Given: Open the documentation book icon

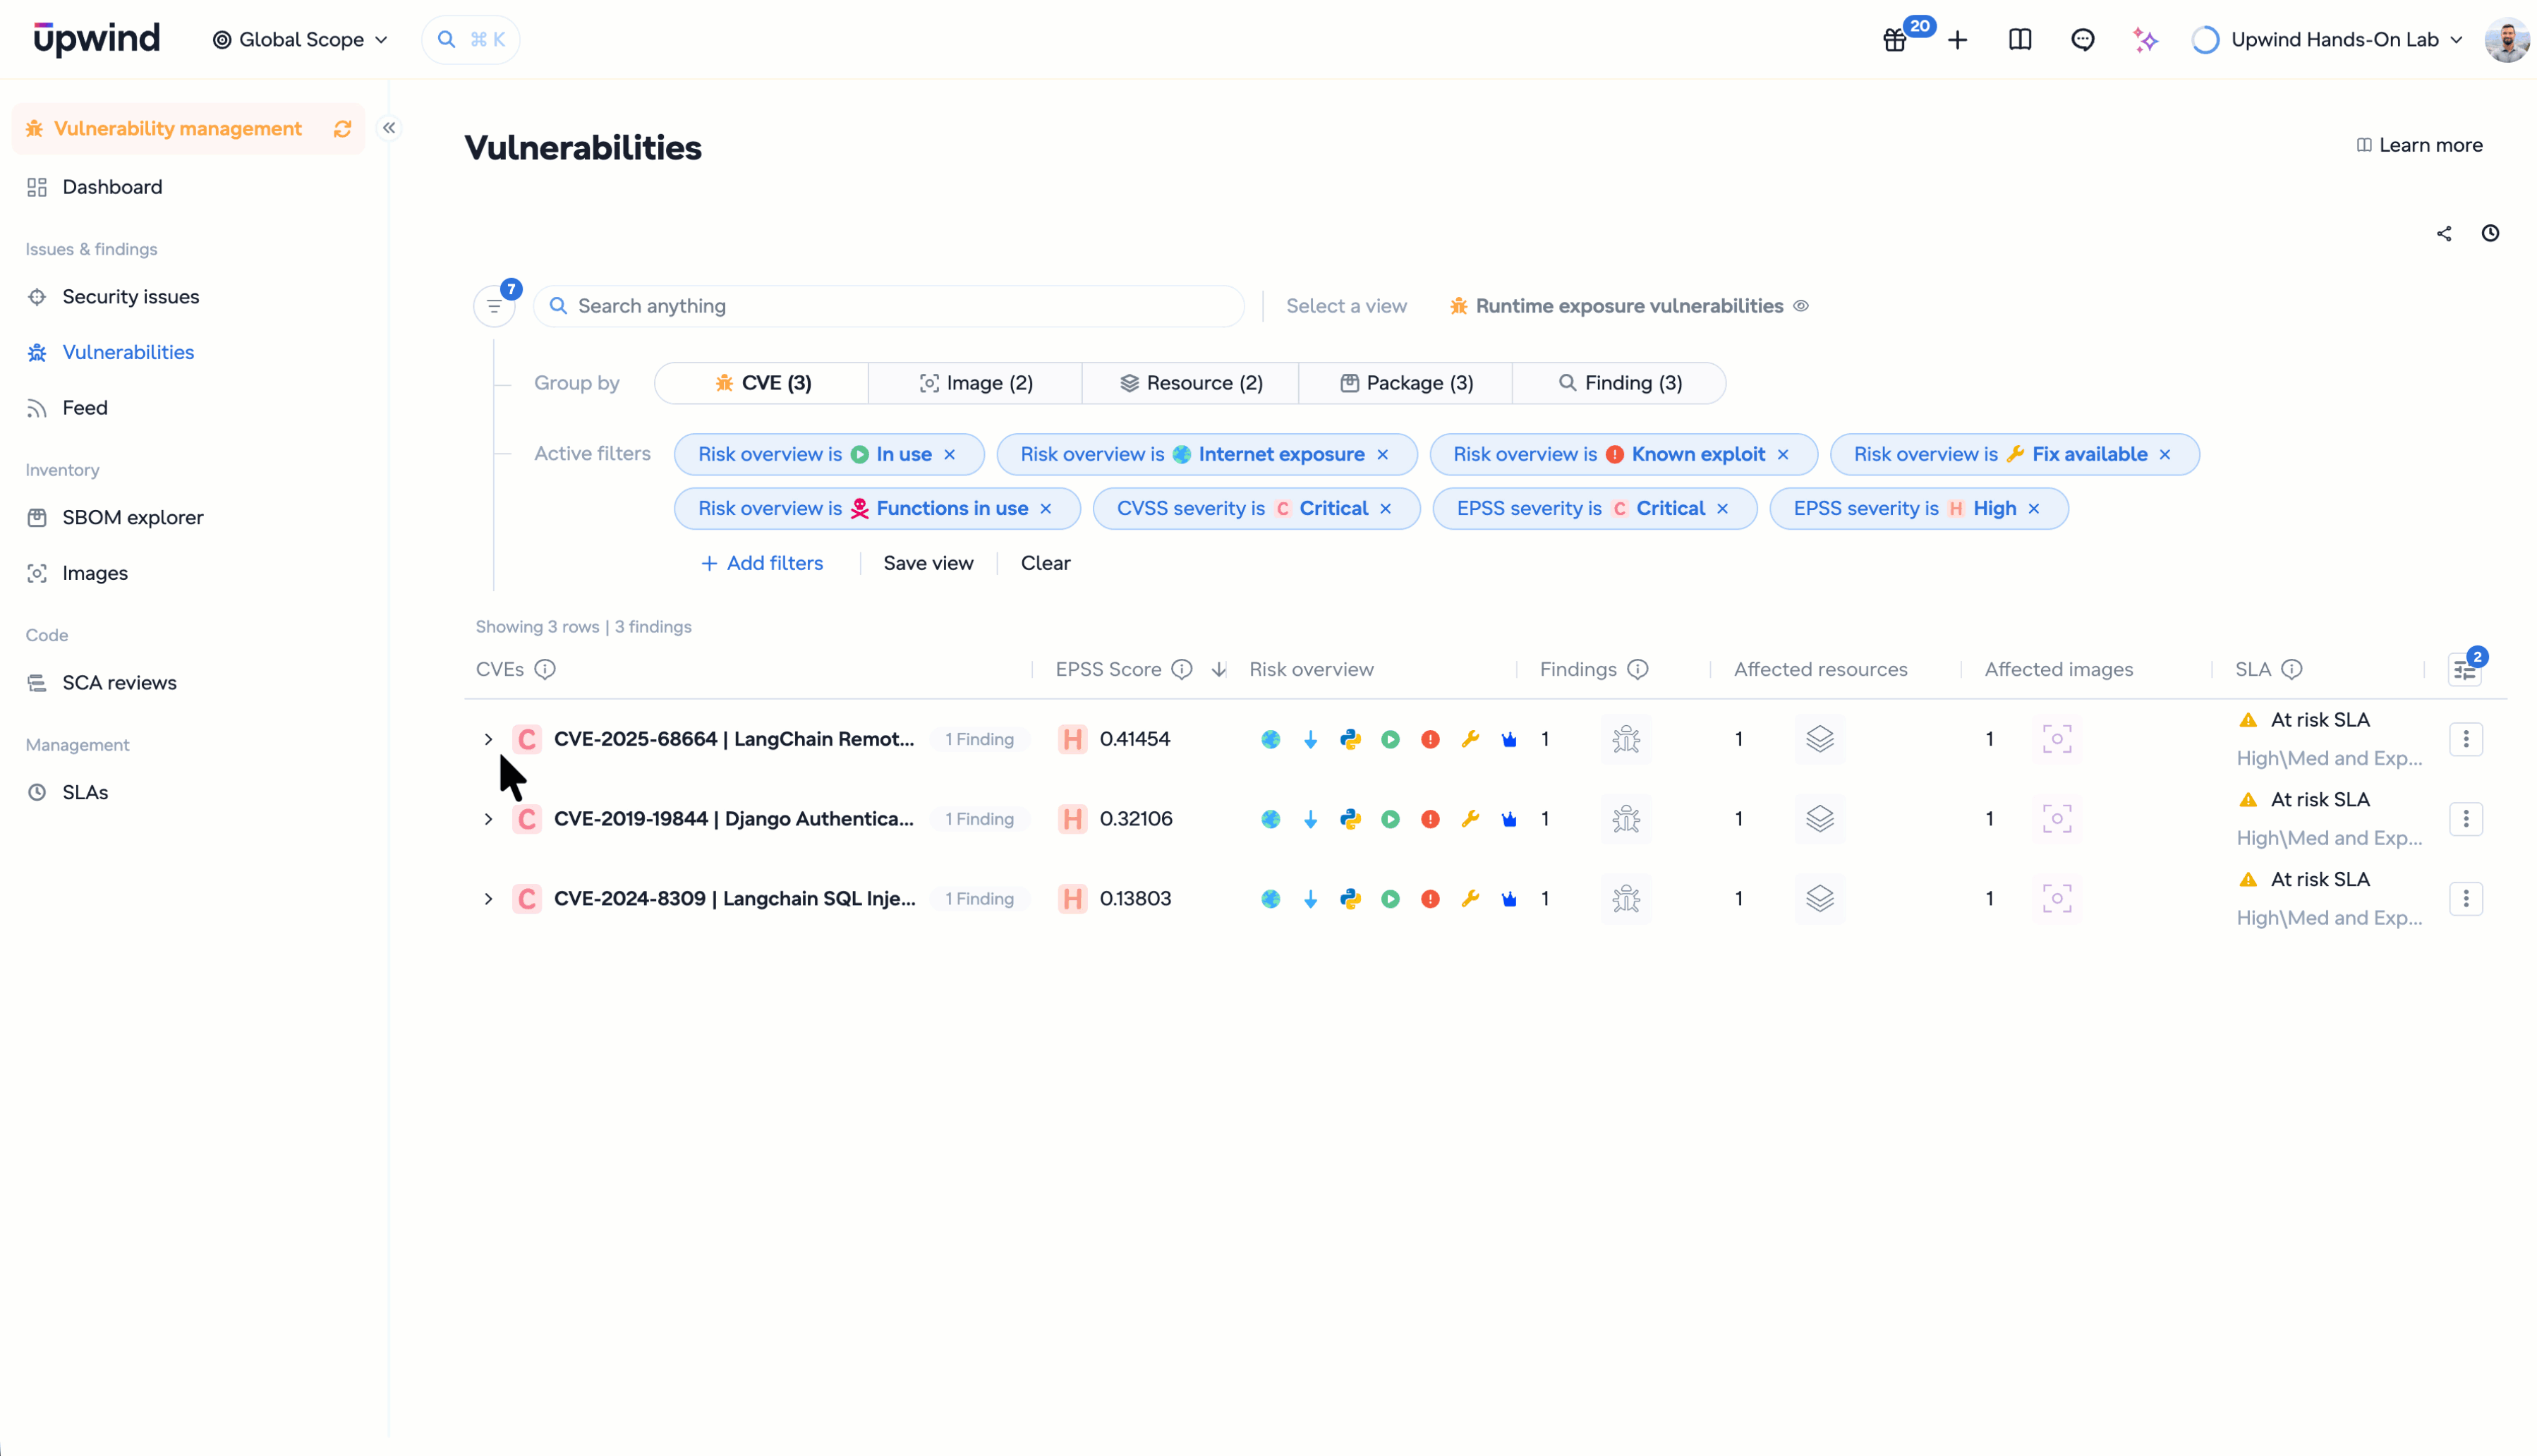Looking at the screenshot, I should coord(2020,40).
